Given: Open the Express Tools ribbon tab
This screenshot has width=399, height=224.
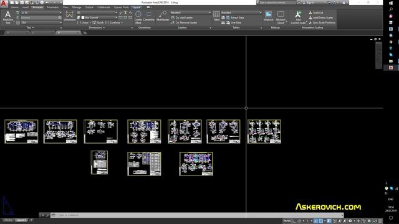Looking at the screenshot, I should 122,7.
